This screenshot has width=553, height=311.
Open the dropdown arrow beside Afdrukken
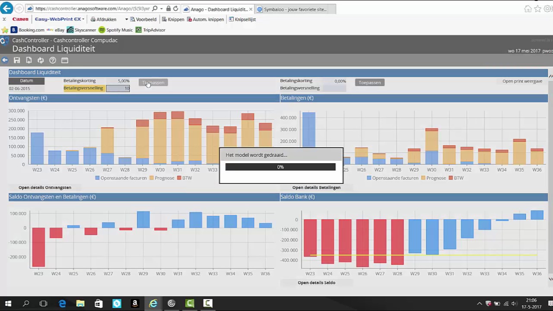(127, 19)
